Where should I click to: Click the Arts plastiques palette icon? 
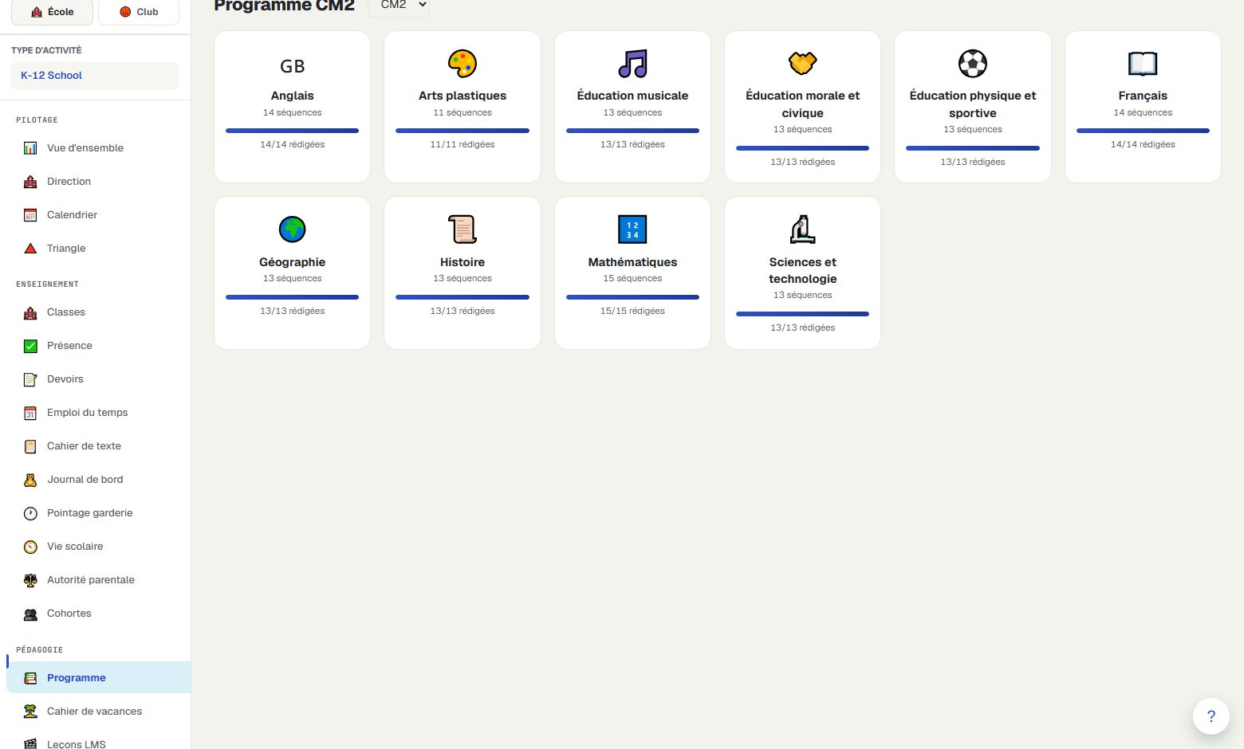click(463, 64)
